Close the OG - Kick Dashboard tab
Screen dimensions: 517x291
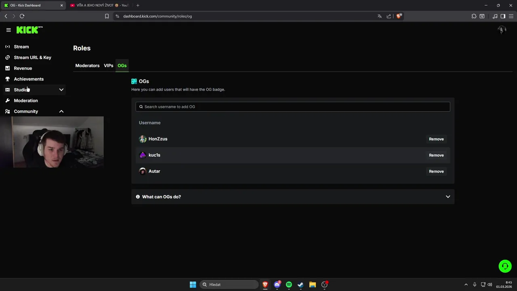pos(61,5)
